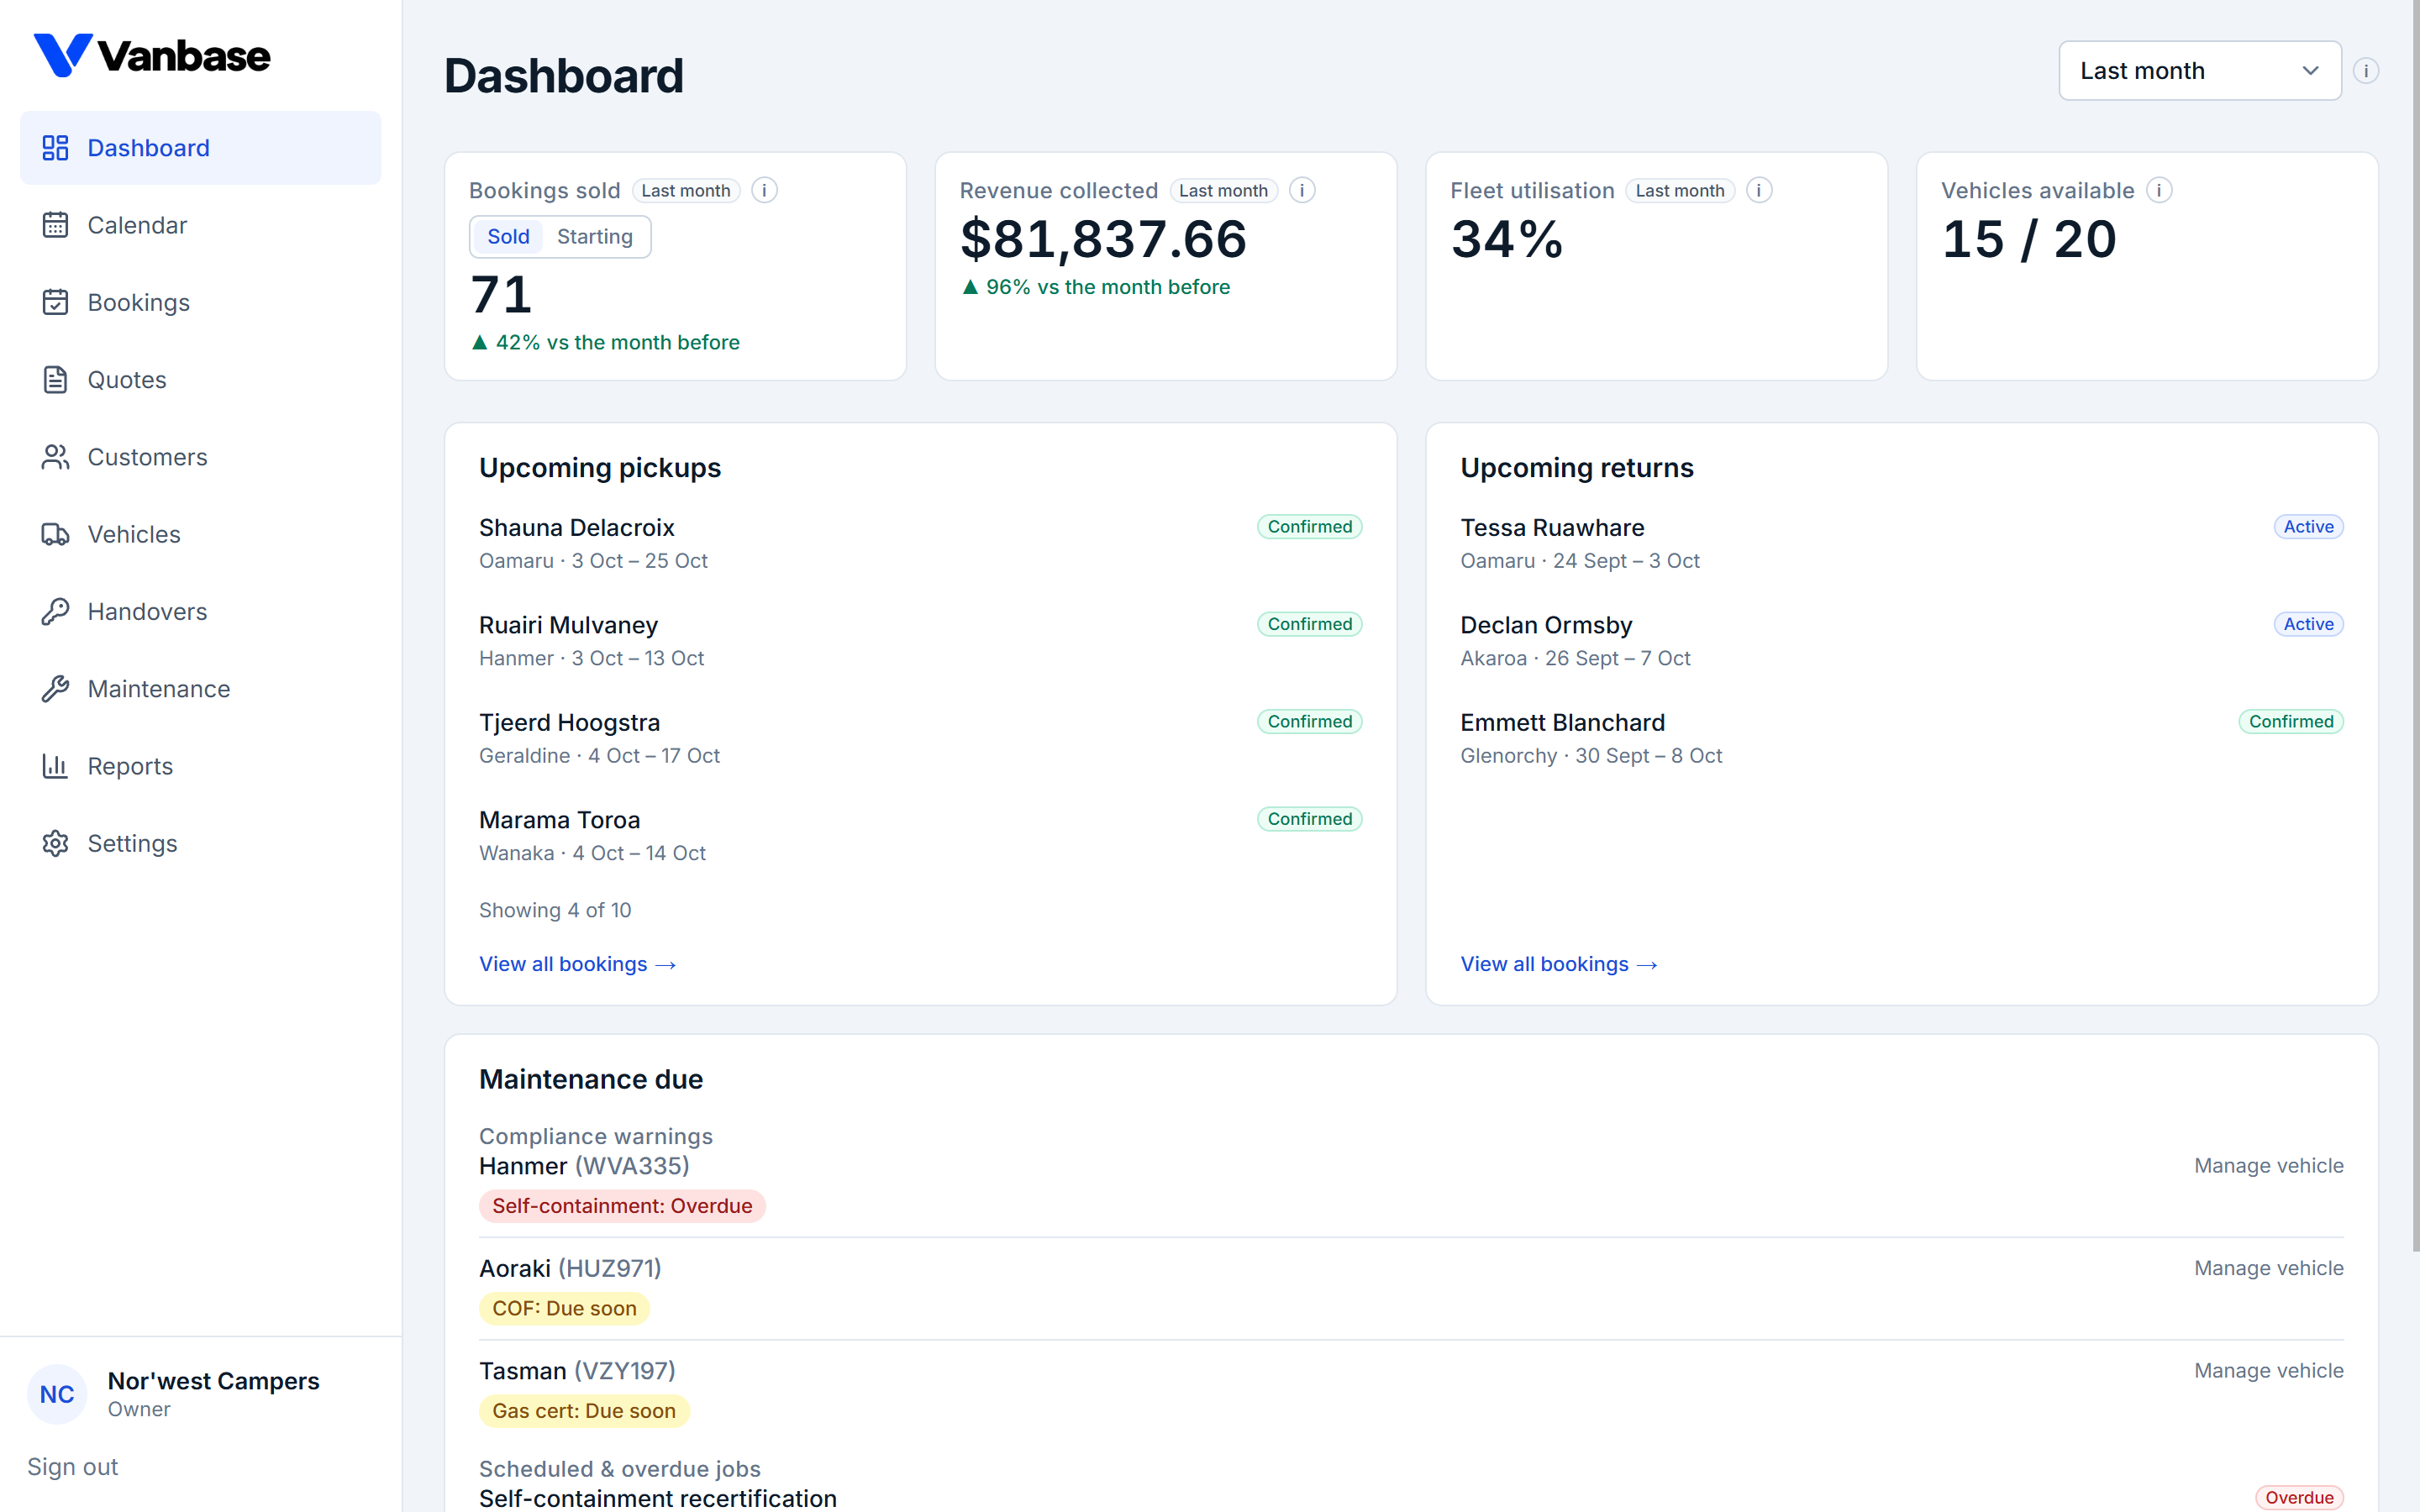The width and height of the screenshot is (2420, 1512).
Task: Open Declan Ormsby return booking
Action: pos(1902,641)
